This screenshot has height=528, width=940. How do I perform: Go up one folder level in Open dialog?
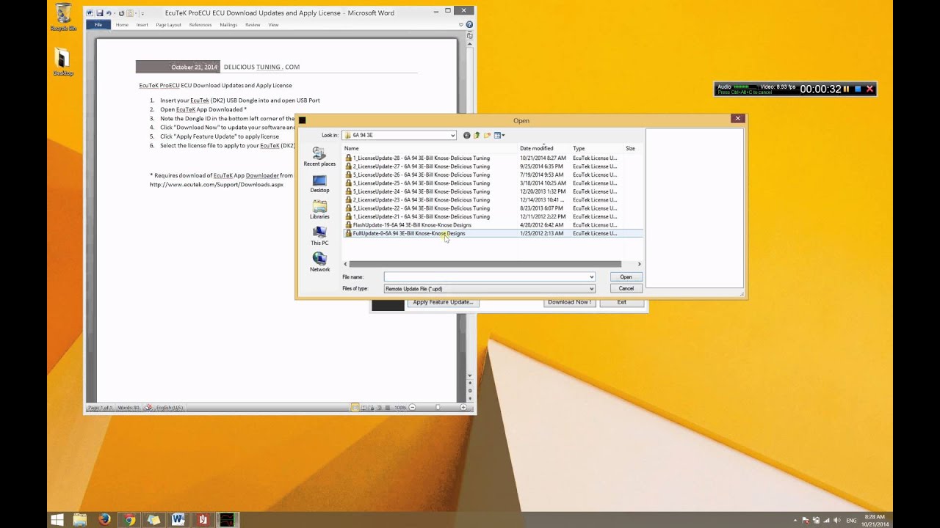pos(477,135)
